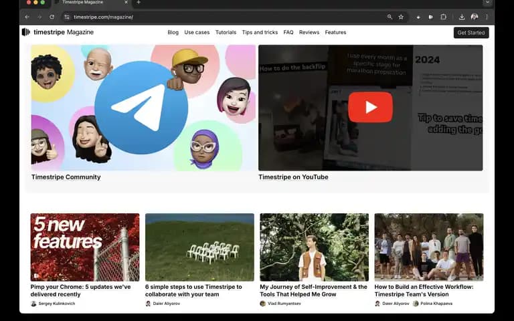
Task: Open 'How to Build an Effective Workflow' title
Action: tap(424, 290)
